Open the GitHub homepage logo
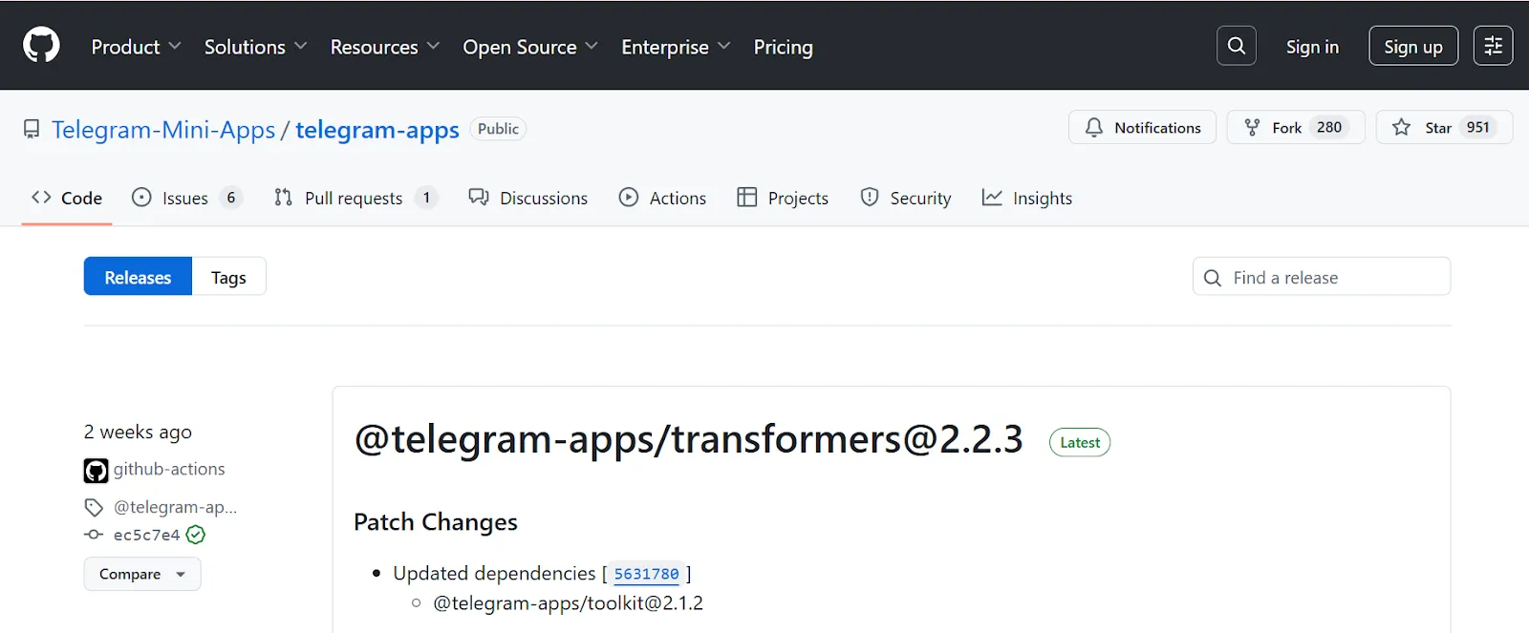The image size is (1529, 633). (x=41, y=45)
